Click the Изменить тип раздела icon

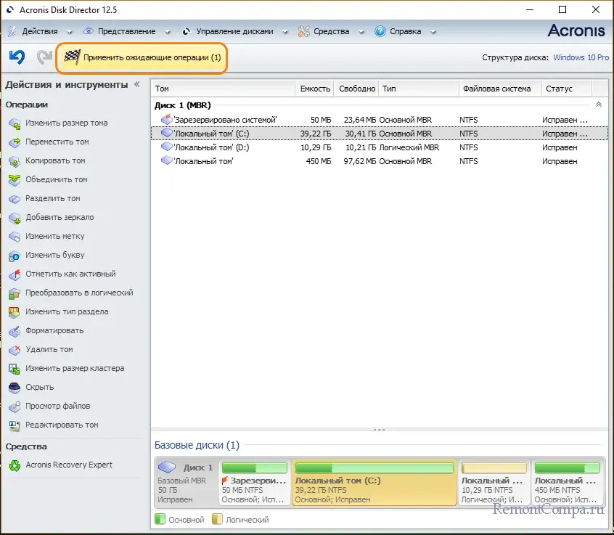pyautogui.click(x=15, y=312)
